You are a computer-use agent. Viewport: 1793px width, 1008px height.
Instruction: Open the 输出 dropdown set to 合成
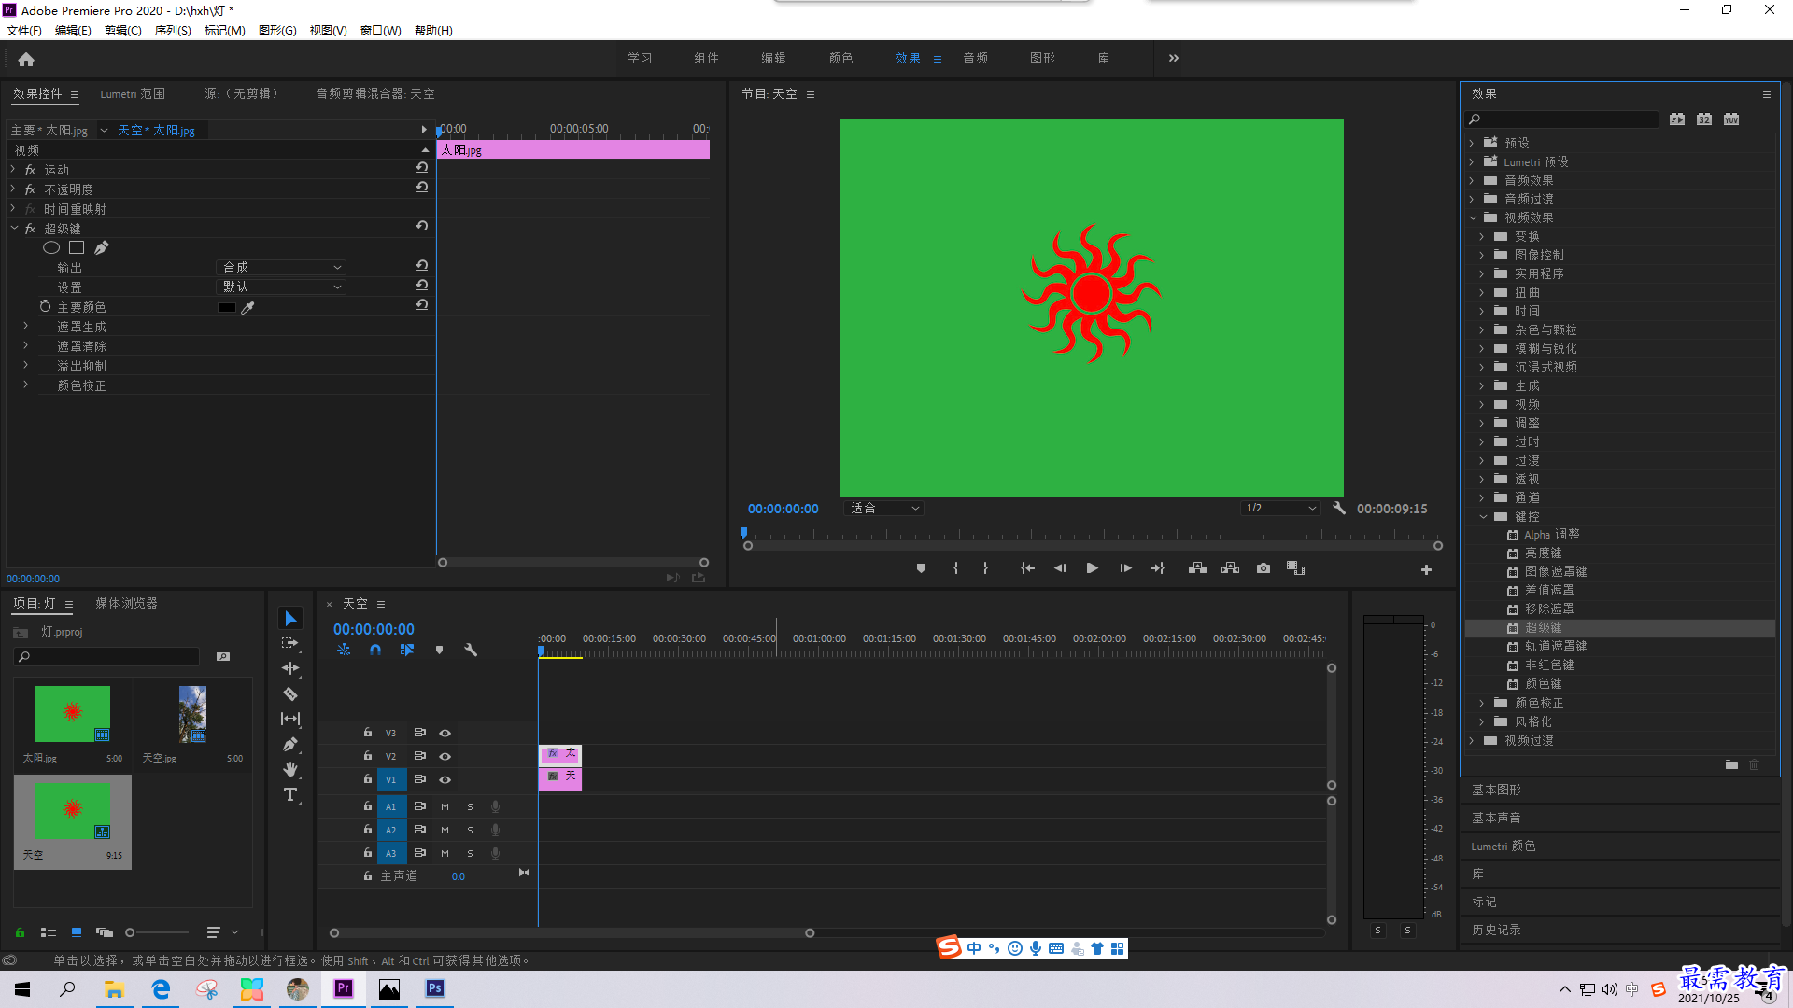(281, 267)
